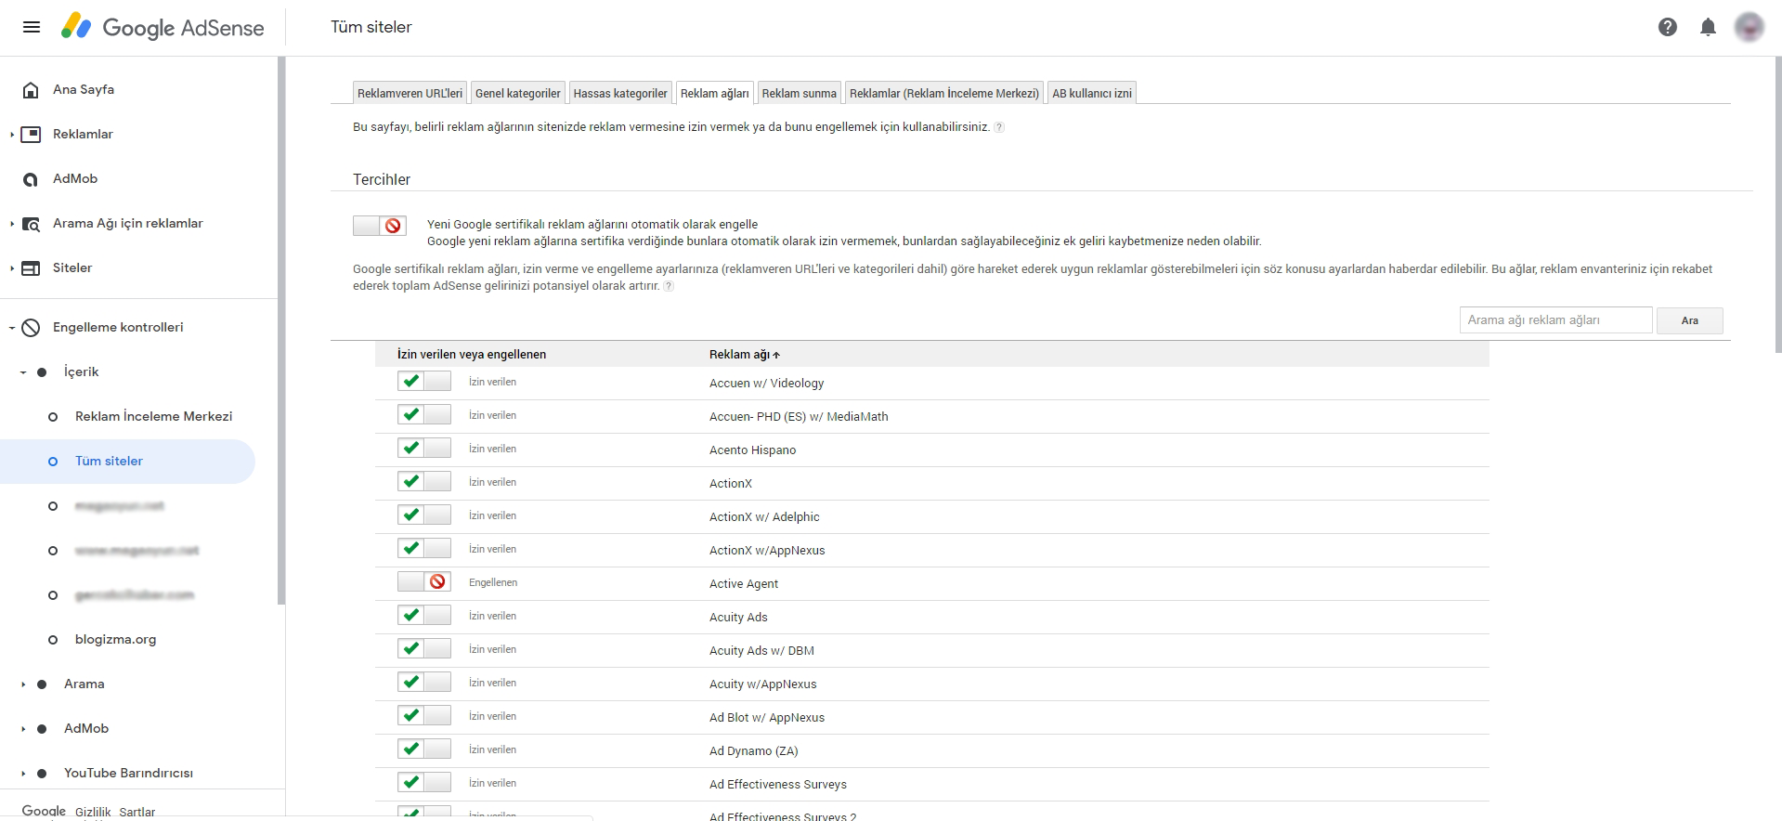Image resolution: width=1782 pixels, height=821 pixels.
Task: Sort by the Reklam ağı column header
Action: click(x=745, y=354)
